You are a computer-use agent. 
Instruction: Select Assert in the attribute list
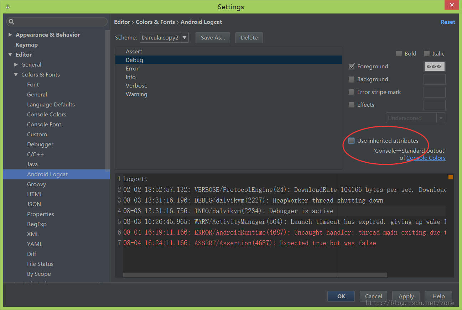pyautogui.click(x=228, y=52)
